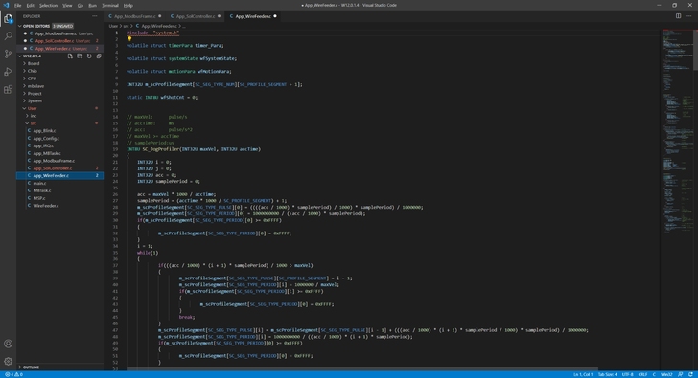The height and width of the screenshot is (378, 698).
Task: Change Tab Size: 4 indentation setting
Action: [607, 374]
